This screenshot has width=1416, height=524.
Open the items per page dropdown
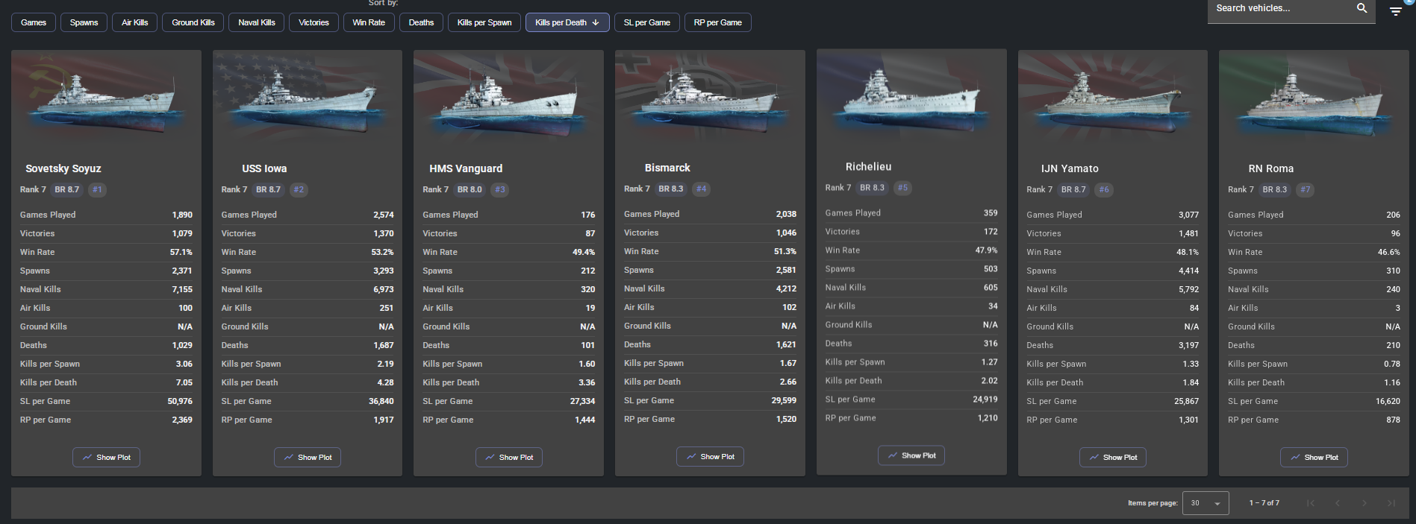tap(1206, 503)
